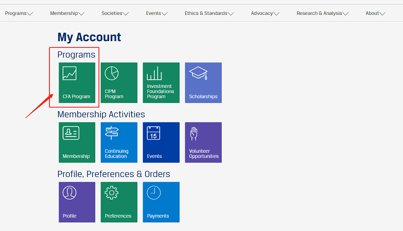Open the Membership ID card tile
403x231 pixels.
tap(77, 142)
